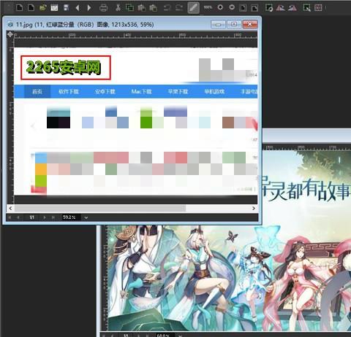The width and height of the screenshot is (351, 337).
Task: Open the thumbnail browser toolbar icon
Action: click(54, 7)
